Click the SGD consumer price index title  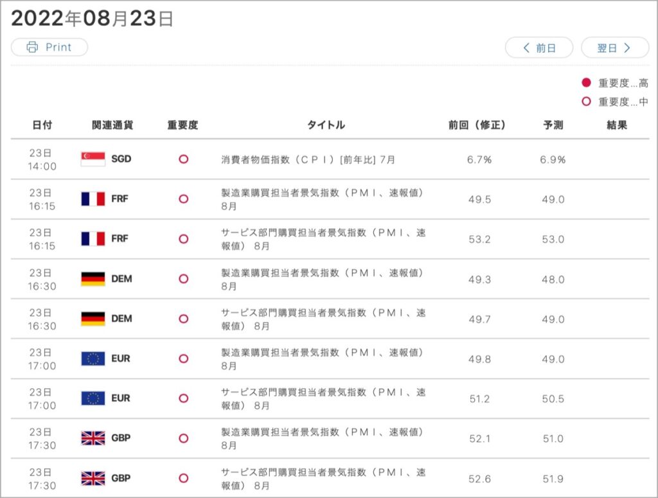tap(308, 159)
